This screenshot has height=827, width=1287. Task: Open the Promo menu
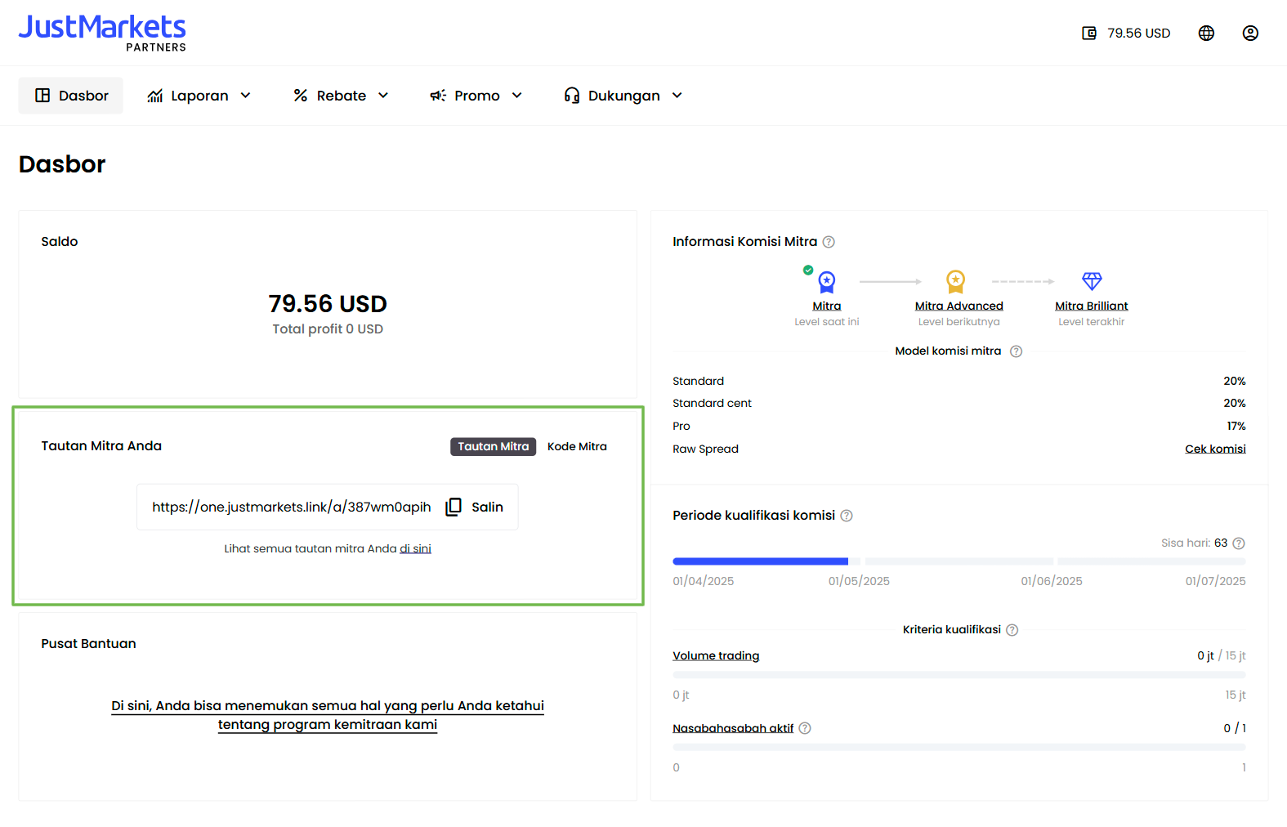click(x=476, y=96)
